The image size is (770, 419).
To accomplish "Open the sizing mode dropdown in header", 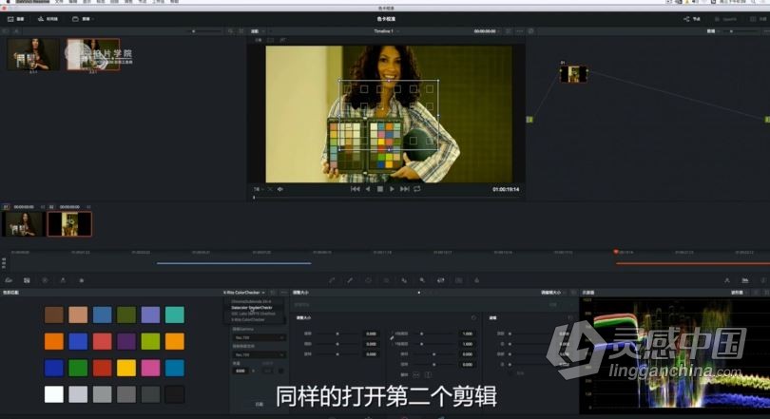I will click(553, 293).
